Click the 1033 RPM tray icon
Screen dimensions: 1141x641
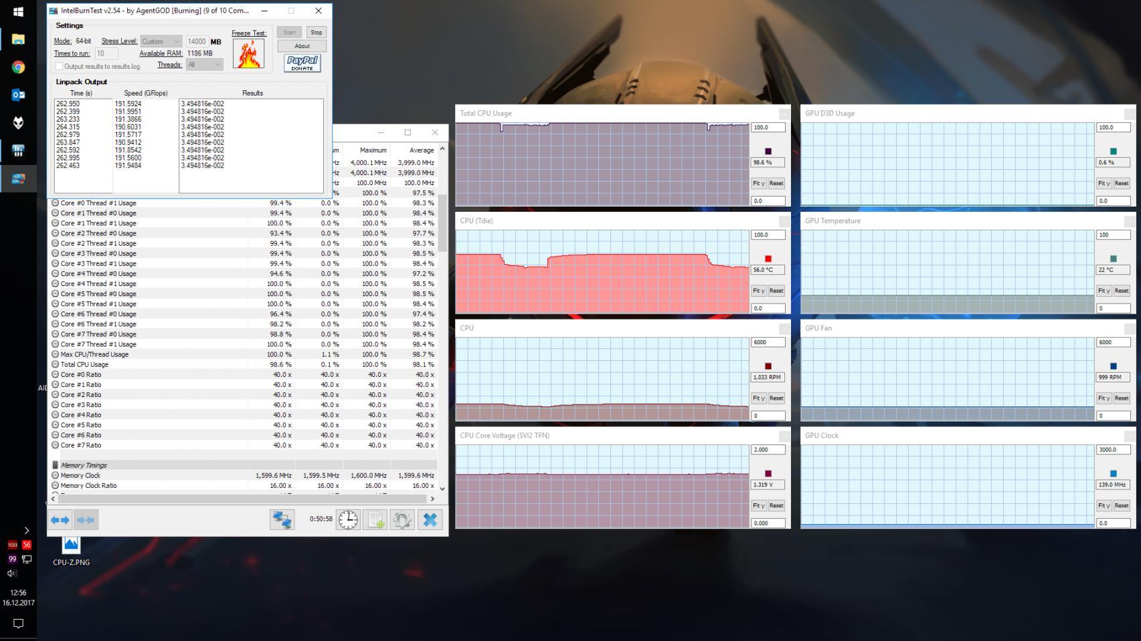pyautogui.click(x=12, y=545)
